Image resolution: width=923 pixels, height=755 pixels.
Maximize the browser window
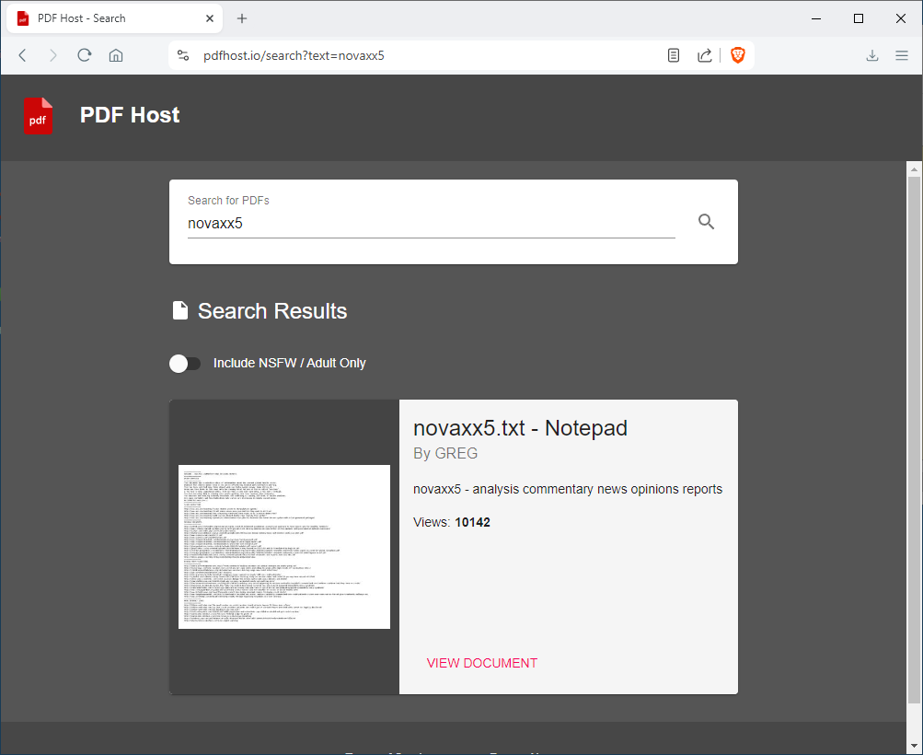(859, 18)
